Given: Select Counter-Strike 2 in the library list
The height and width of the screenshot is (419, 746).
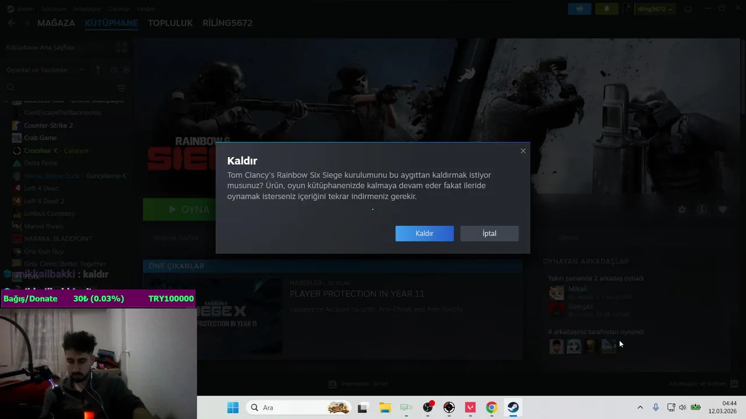Looking at the screenshot, I should coord(48,126).
